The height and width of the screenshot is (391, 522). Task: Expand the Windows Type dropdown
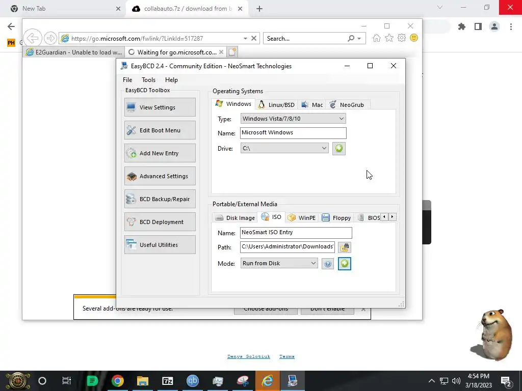click(293, 118)
